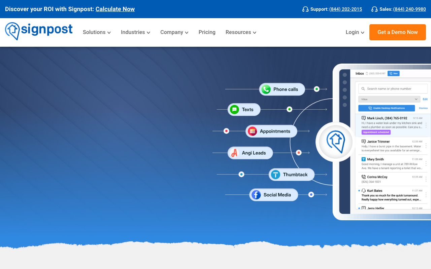Image resolution: width=431 pixels, height=269 pixels.
Task: Click the Social Media label pill
Action: click(274, 195)
